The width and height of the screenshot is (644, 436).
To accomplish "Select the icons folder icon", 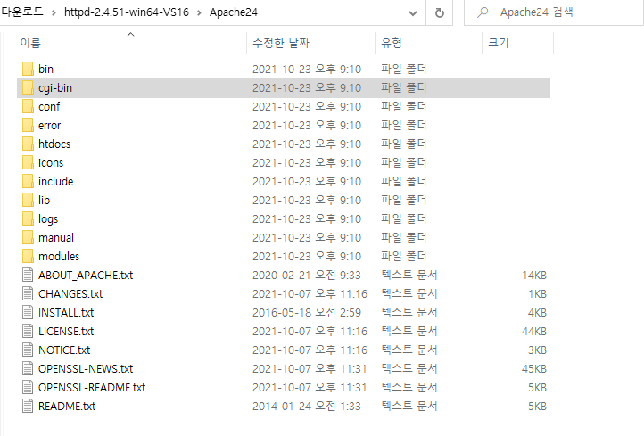I will pyautogui.click(x=28, y=162).
